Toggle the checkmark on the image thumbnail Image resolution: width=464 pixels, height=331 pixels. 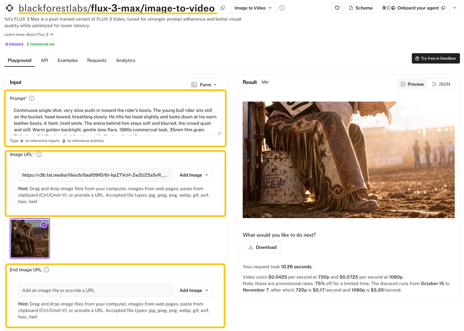44,225
